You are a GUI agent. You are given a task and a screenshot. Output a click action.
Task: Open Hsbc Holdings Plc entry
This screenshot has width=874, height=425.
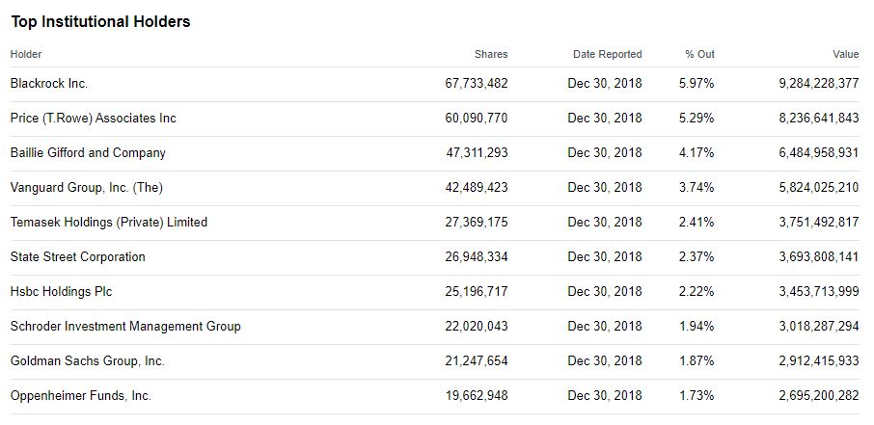tap(62, 292)
